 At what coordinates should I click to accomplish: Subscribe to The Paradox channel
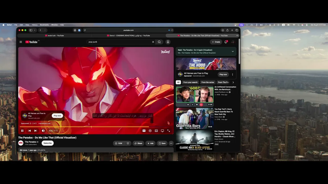pos(47,143)
